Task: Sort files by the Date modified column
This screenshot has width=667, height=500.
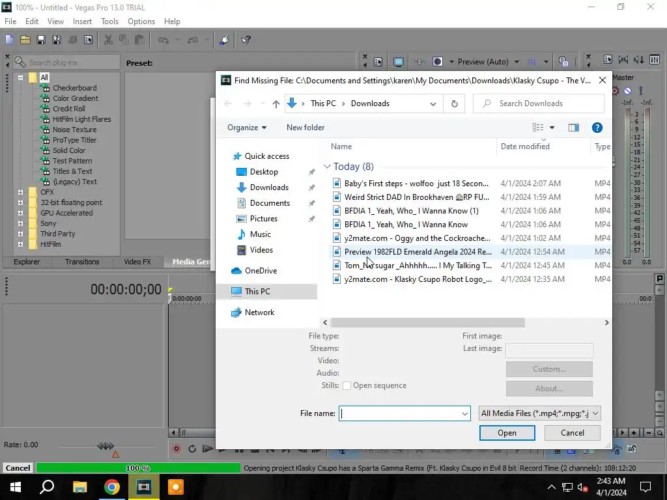Action: (543, 146)
